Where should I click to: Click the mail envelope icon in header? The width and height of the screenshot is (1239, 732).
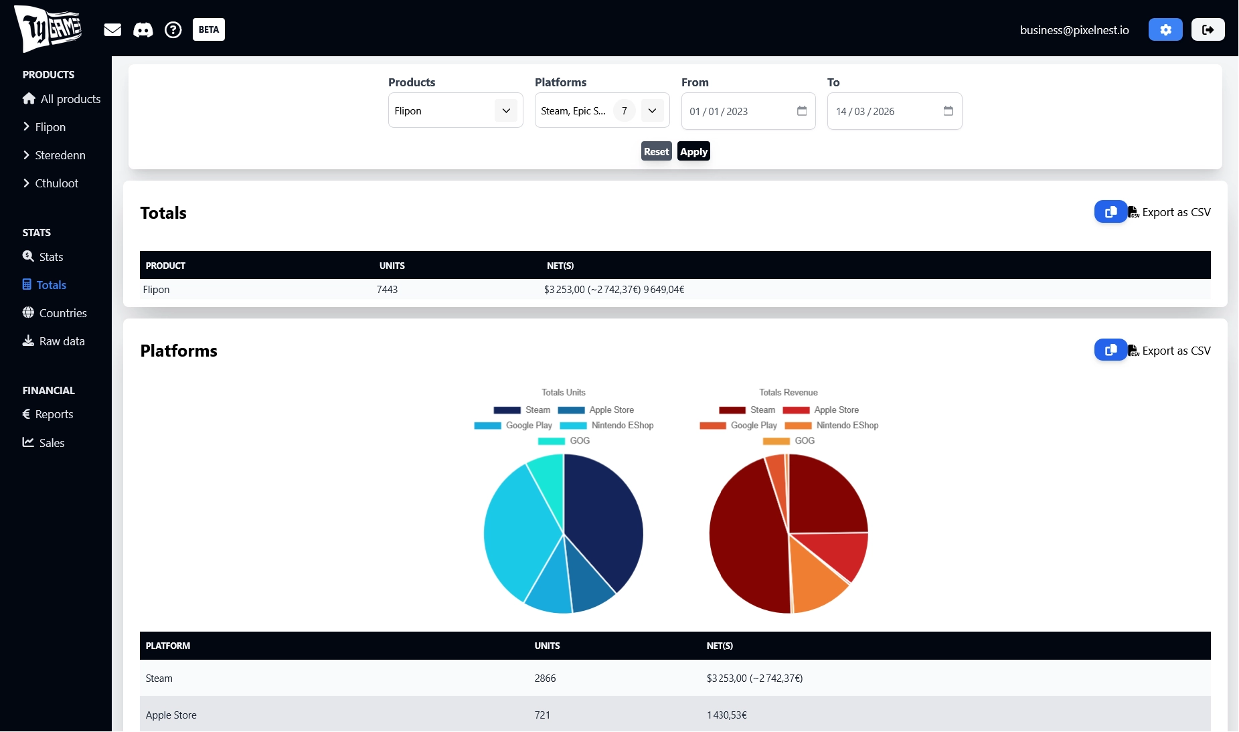(x=112, y=29)
